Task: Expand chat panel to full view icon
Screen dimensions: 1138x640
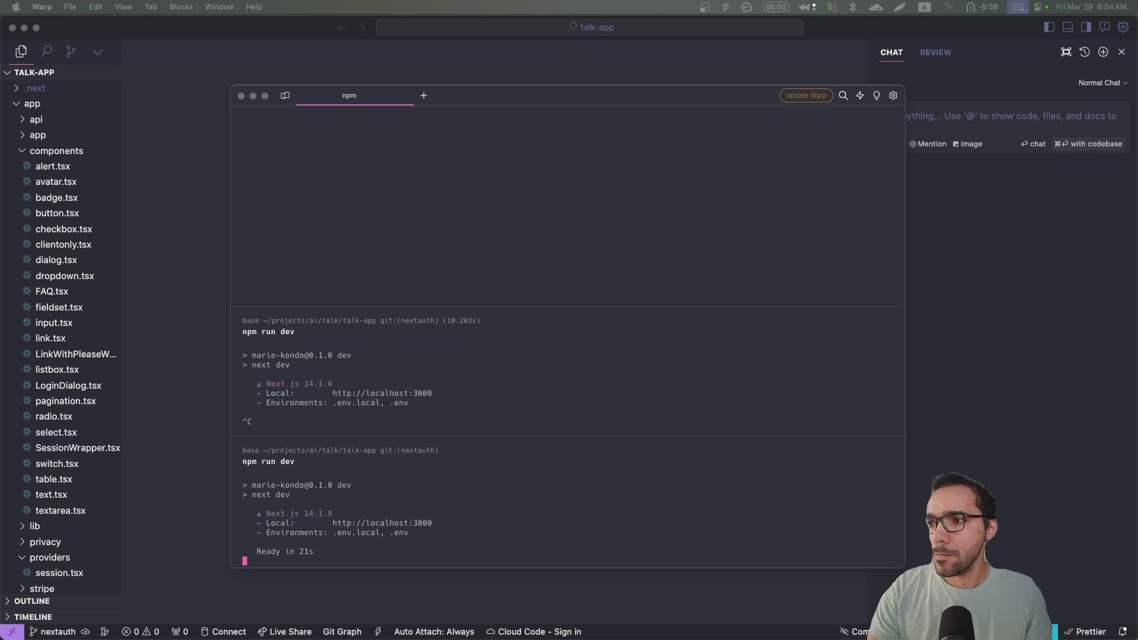Action: (1066, 52)
